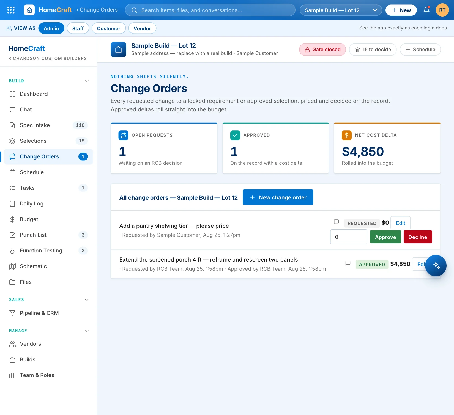Click New change order button
Viewport: 454px width, 415px height.
point(278,197)
